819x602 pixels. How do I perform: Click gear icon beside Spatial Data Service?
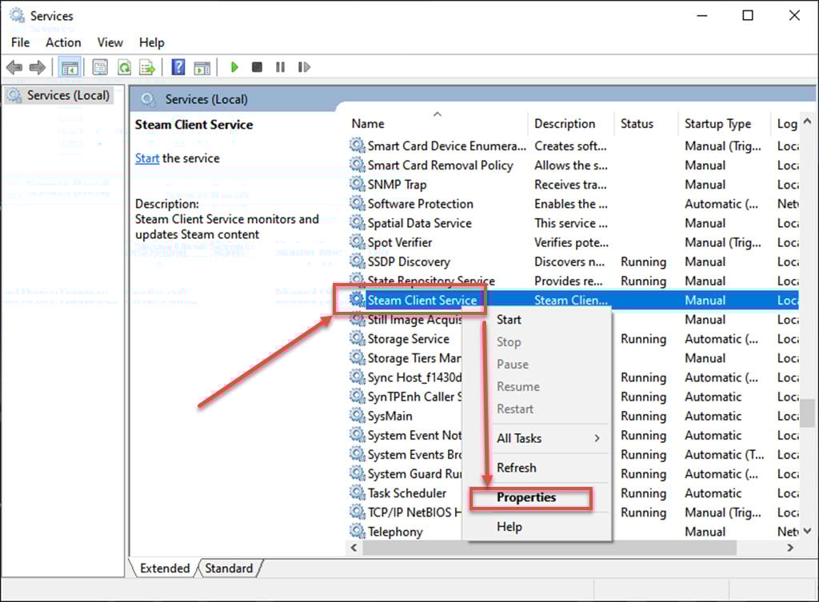tap(358, 223)
